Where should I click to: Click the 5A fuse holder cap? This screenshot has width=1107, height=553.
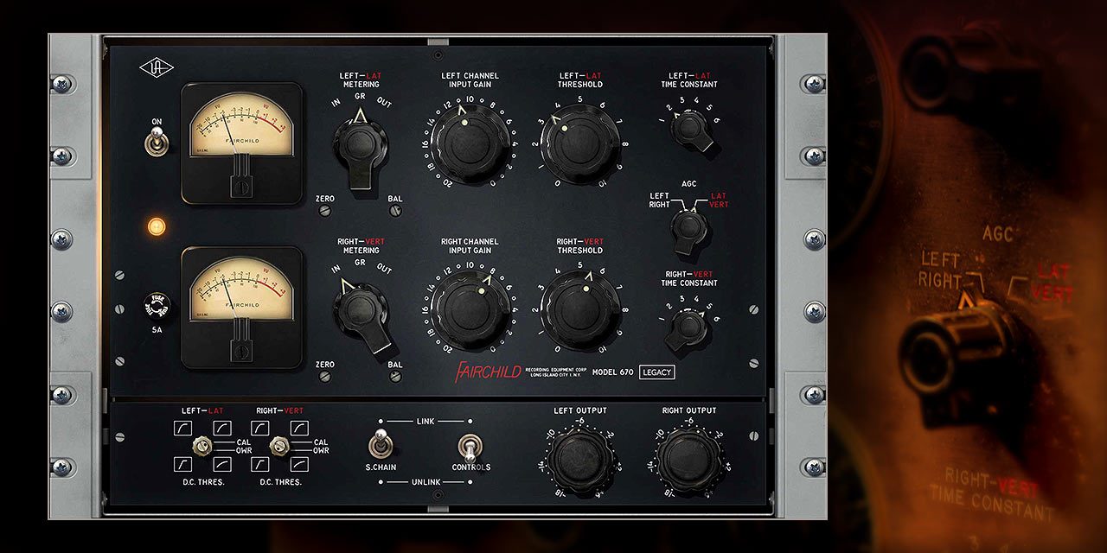157,305
